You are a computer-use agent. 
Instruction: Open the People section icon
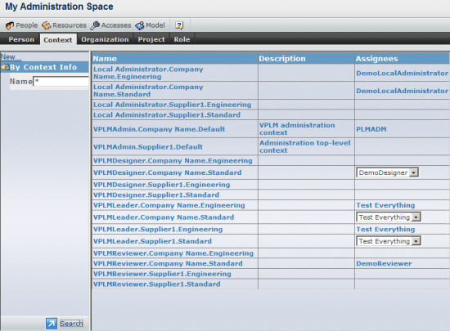coord(10,25)
